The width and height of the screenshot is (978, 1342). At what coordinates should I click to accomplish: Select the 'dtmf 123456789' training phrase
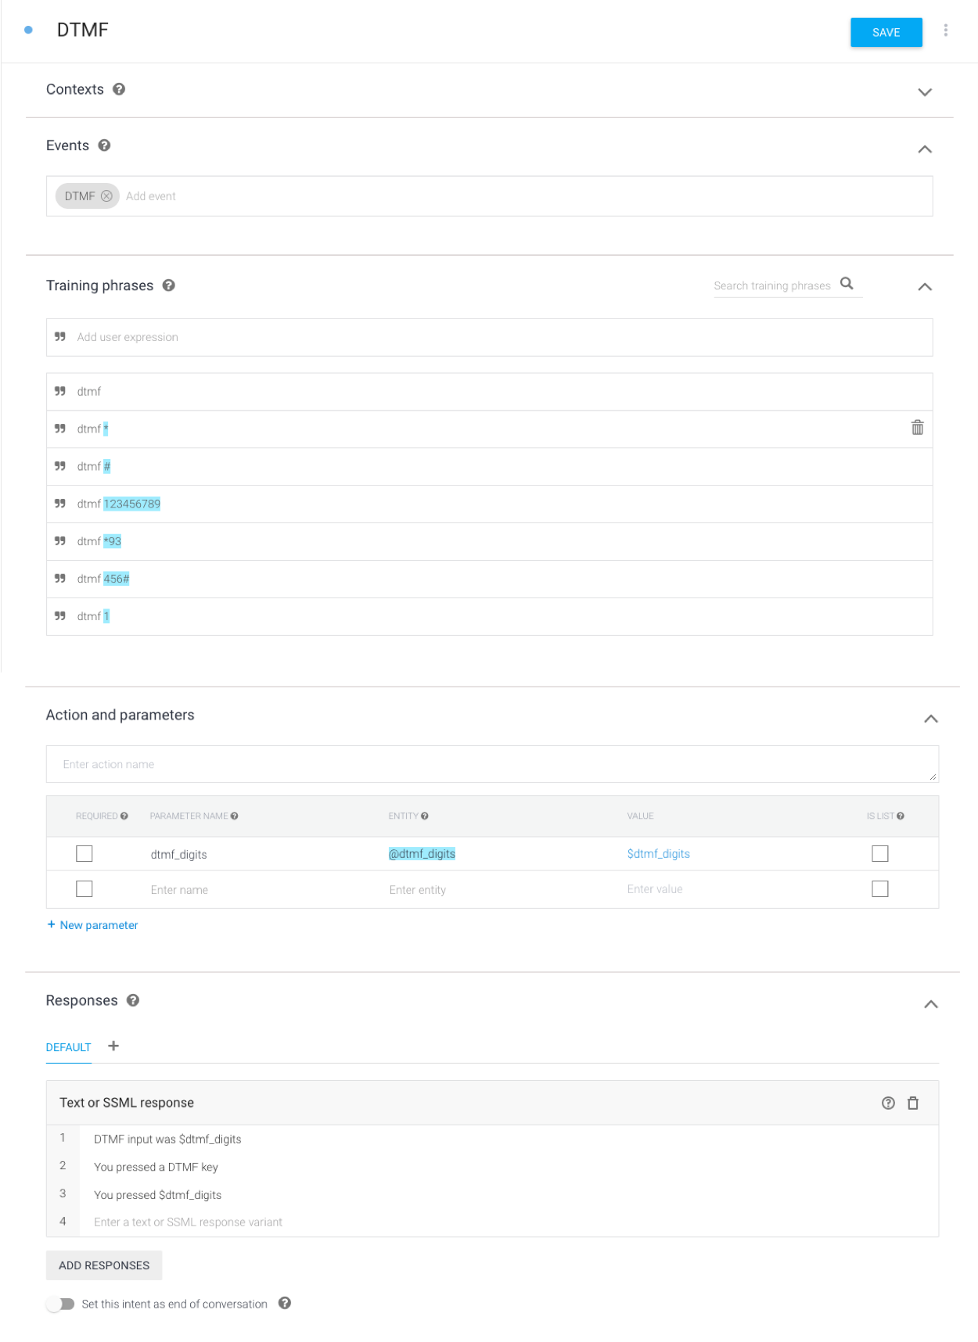[x=490, y=504]
